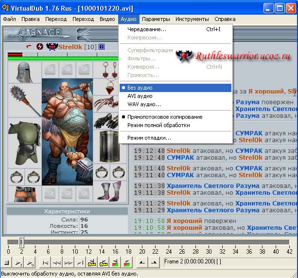Step forward with double-right arrow button

(x=69, y=263)
